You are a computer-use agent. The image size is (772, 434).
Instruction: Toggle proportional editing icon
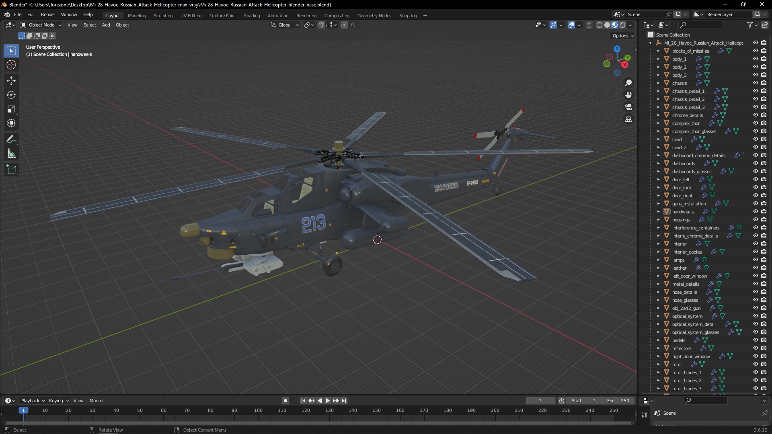click(x=344, y=25)
